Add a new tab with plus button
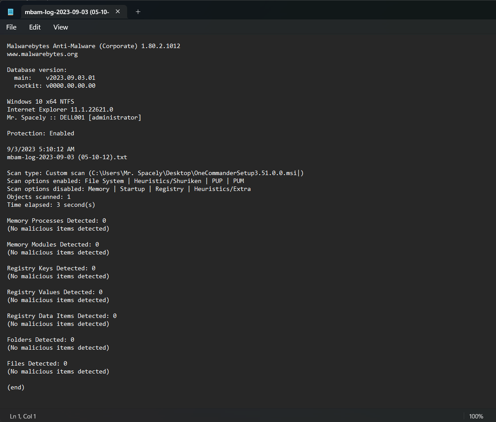The image size is (496, 422). (x=138, y=12)
